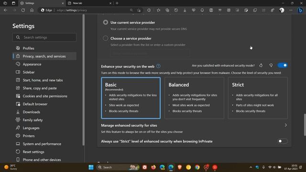Reload the settings page
The height and width of the screenshot is (172, 306).
23,10
